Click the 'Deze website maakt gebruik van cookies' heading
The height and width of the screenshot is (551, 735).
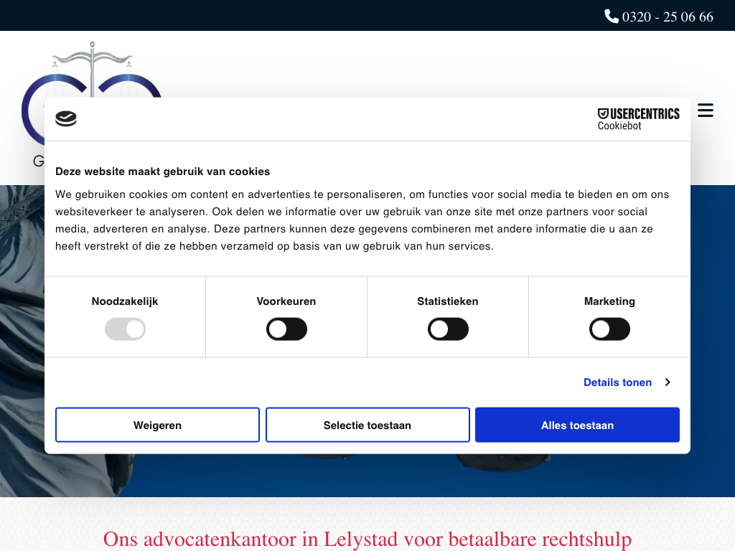[163, 171]
